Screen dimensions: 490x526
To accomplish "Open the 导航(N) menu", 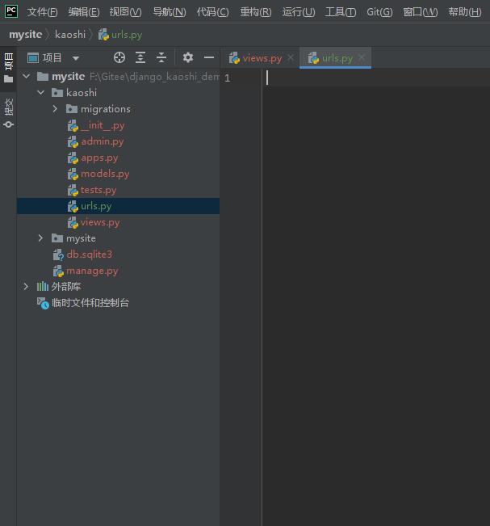I will (170, 12).
